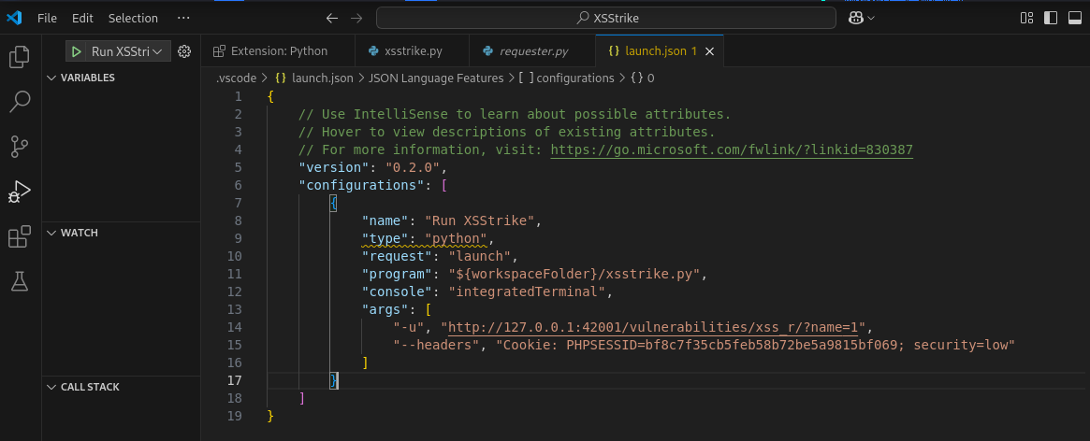
Task: Open launch.json via gear icon
Action: pos(184,50)
